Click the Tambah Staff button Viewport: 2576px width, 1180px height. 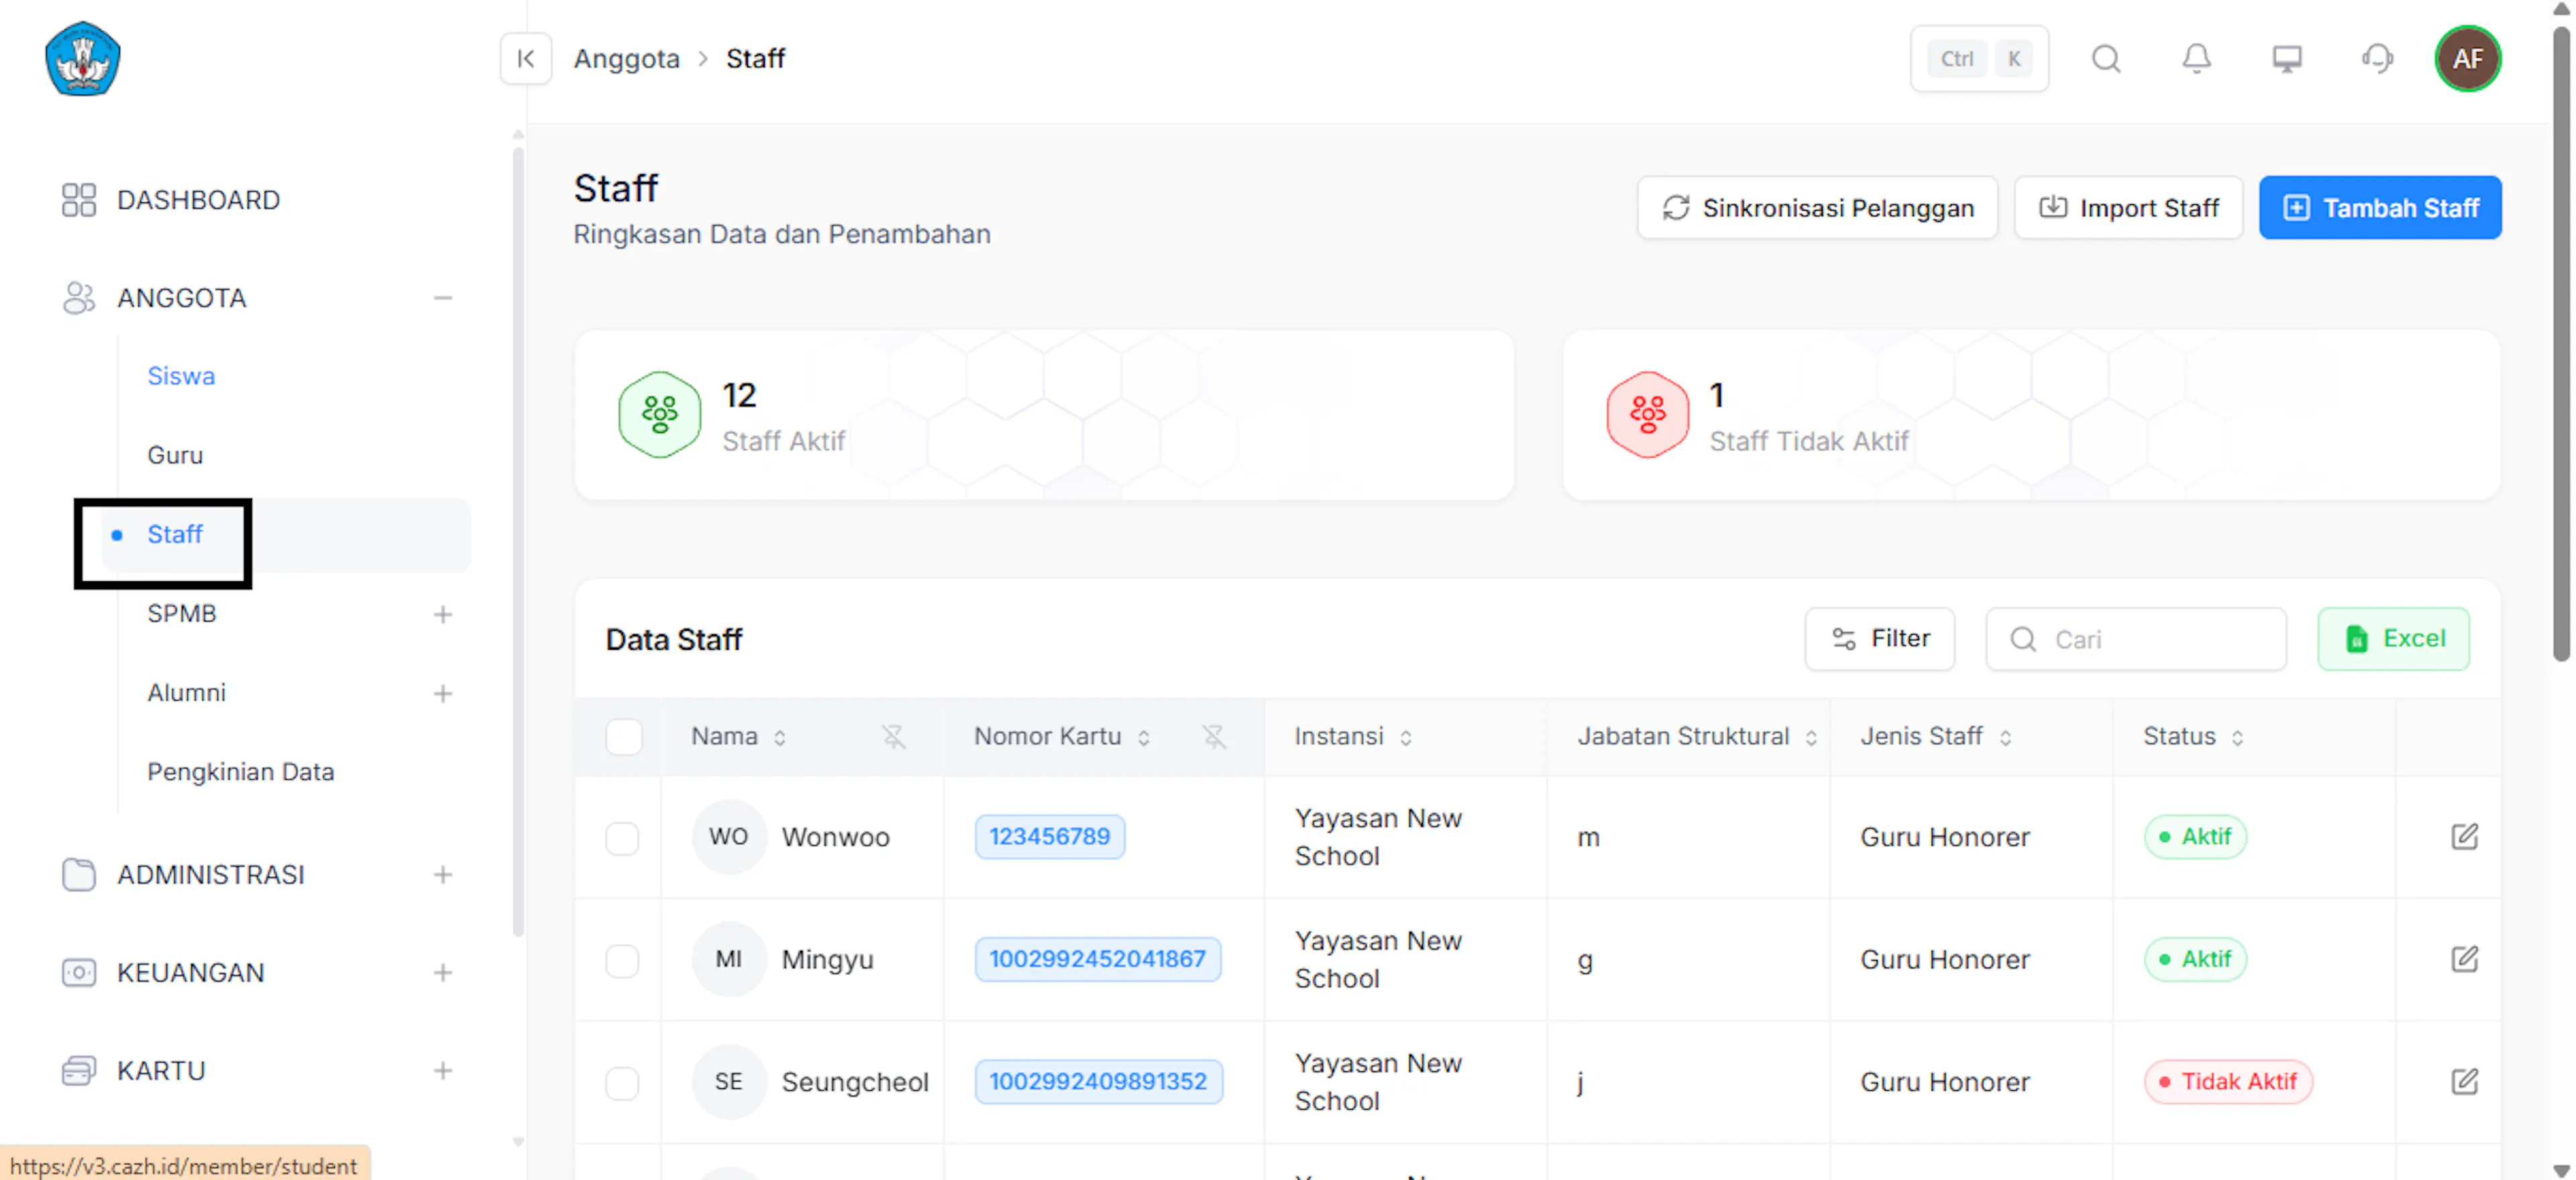[x=2380, y=208]
